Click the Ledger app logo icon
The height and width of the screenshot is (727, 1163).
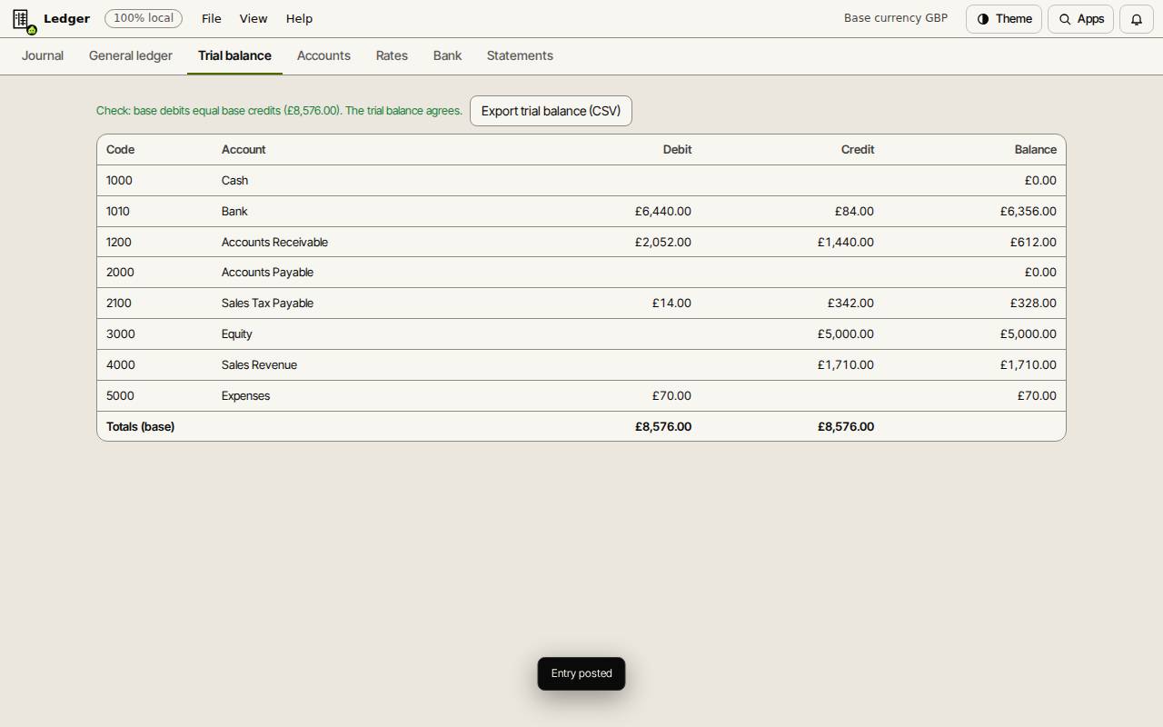[23, 19]
